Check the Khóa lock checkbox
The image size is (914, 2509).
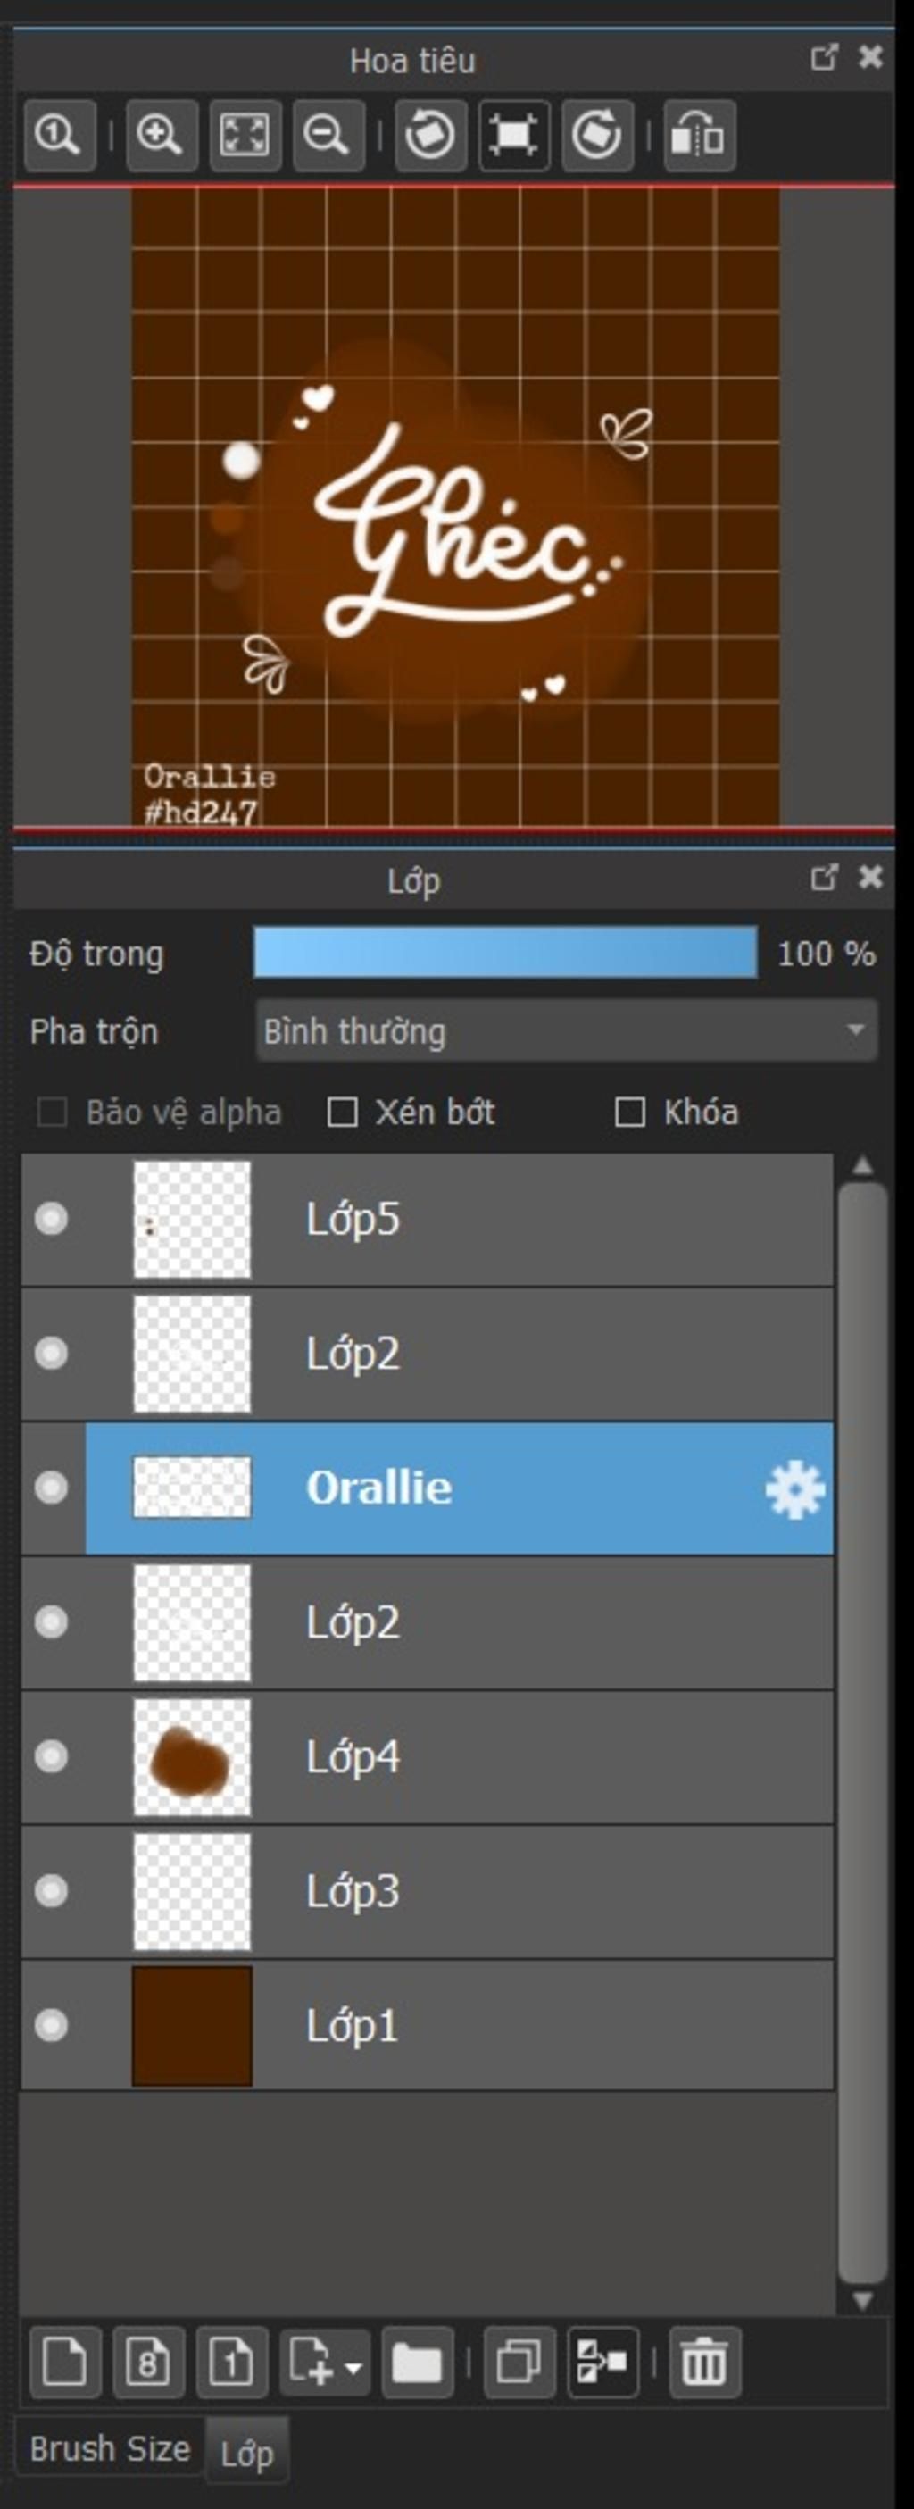pos(630,1112)
